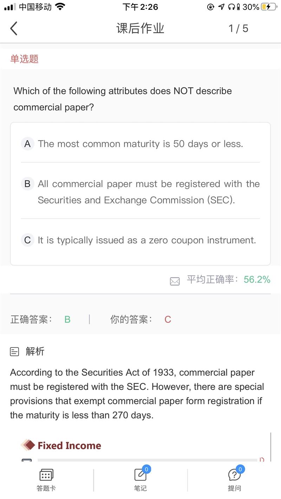Tap the Fixed Income diamond logo
This screenshot has width=281, height=499.
(28, 445)
